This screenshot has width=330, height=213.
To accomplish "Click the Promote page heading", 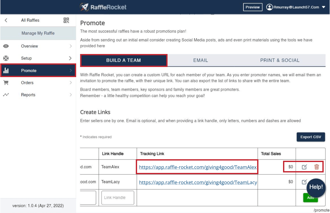I will tap(92, 23).
